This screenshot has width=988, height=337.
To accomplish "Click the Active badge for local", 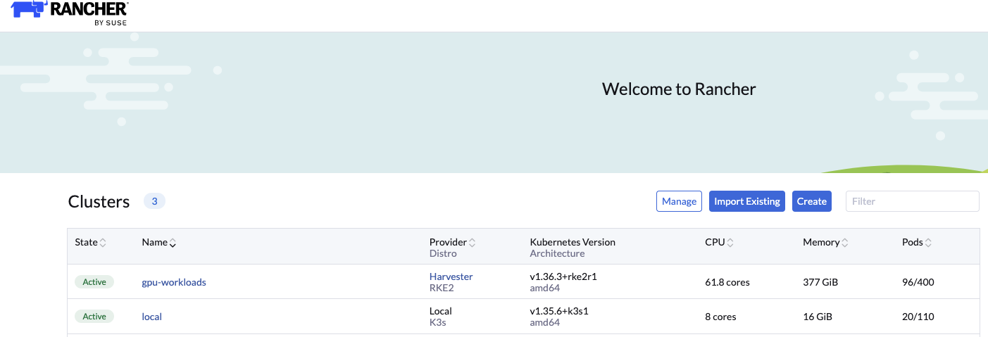I will [x=94, y=317].
